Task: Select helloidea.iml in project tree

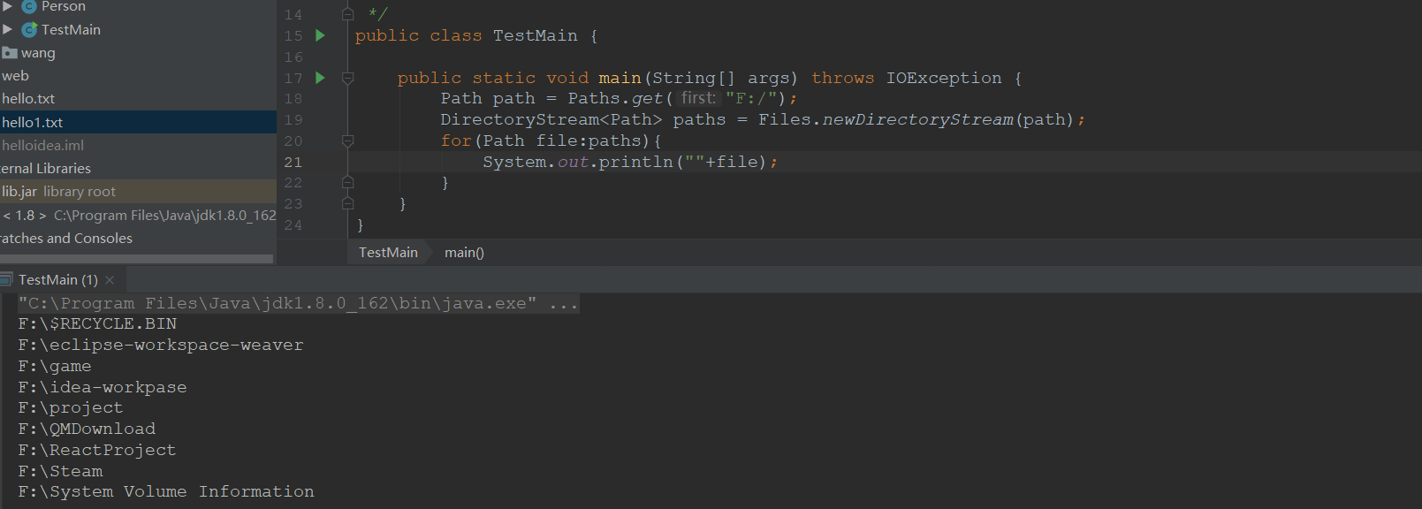Action: click(42, 145)
